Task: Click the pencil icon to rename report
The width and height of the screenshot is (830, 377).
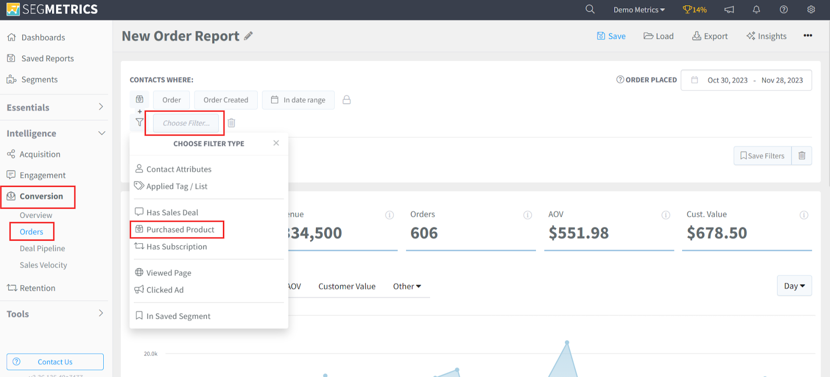Action: coord(248,36)
